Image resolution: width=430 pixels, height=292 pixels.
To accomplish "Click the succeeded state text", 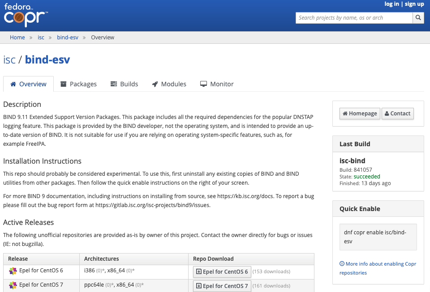I will point(367,177).
